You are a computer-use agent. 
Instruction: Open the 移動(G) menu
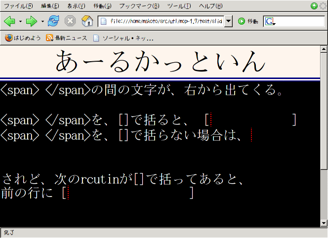(x=103, y=6)
